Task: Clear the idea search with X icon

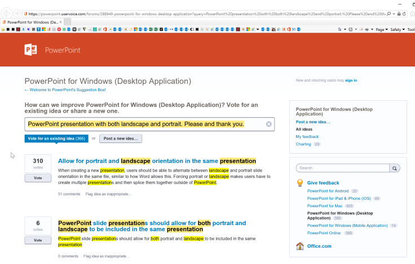Action: click(x=268, y=124)
